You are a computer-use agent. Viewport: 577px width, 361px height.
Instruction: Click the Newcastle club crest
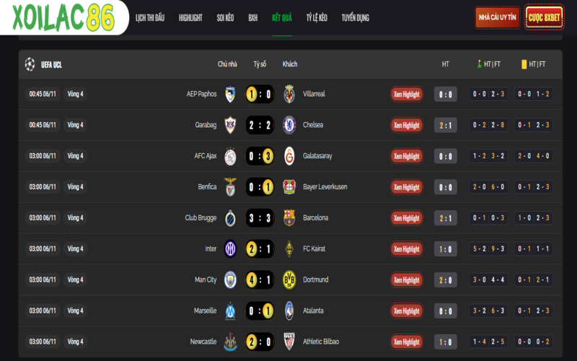pyautogui.click(x=230, y=342)
